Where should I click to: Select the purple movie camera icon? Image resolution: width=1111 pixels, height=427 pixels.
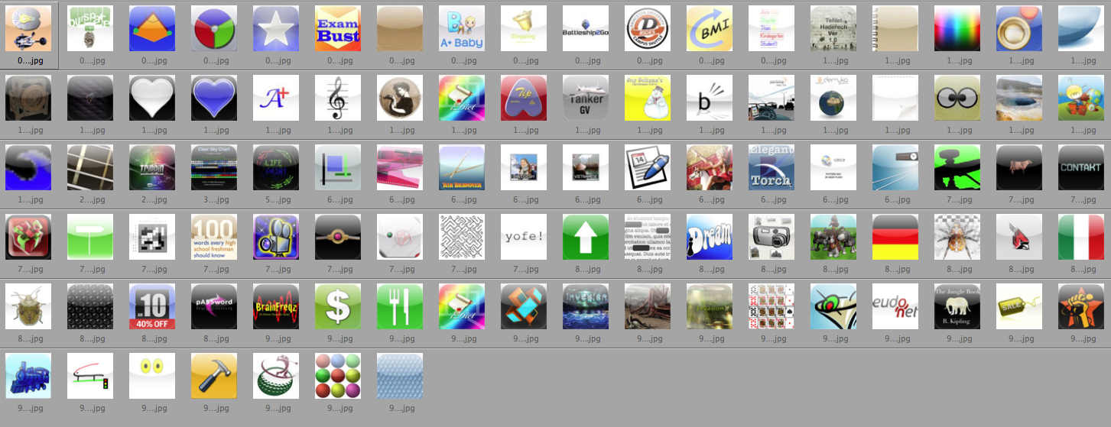pyautogui.click(x=276, y=237)
